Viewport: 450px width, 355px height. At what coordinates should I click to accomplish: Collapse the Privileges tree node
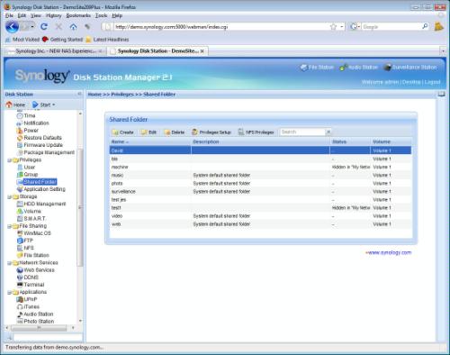pos(9,160)
